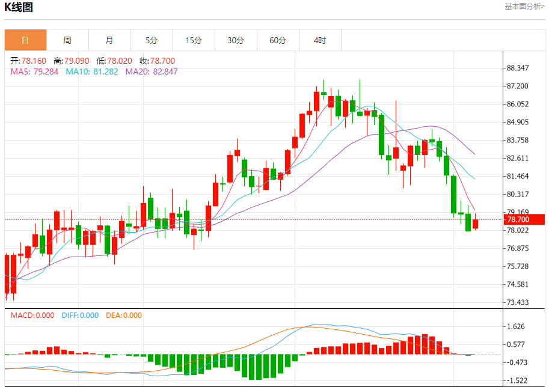
Task: Click the -0.473 MACD axis label
Action: coord(516,362)
